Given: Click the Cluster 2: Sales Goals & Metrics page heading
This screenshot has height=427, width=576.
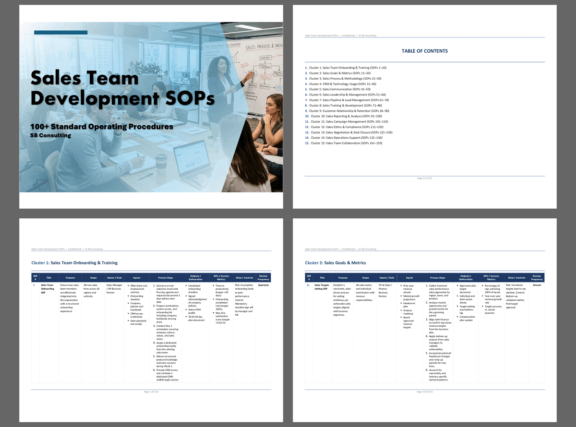Looking at the screenshot, I should tap(336, 263).
